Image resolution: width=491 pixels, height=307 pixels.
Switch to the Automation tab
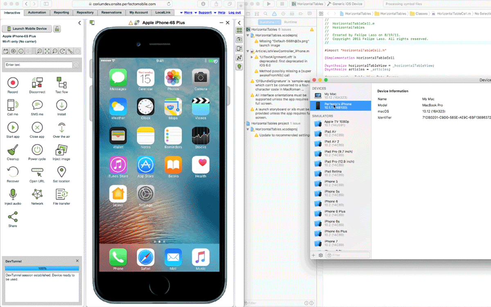37,13
